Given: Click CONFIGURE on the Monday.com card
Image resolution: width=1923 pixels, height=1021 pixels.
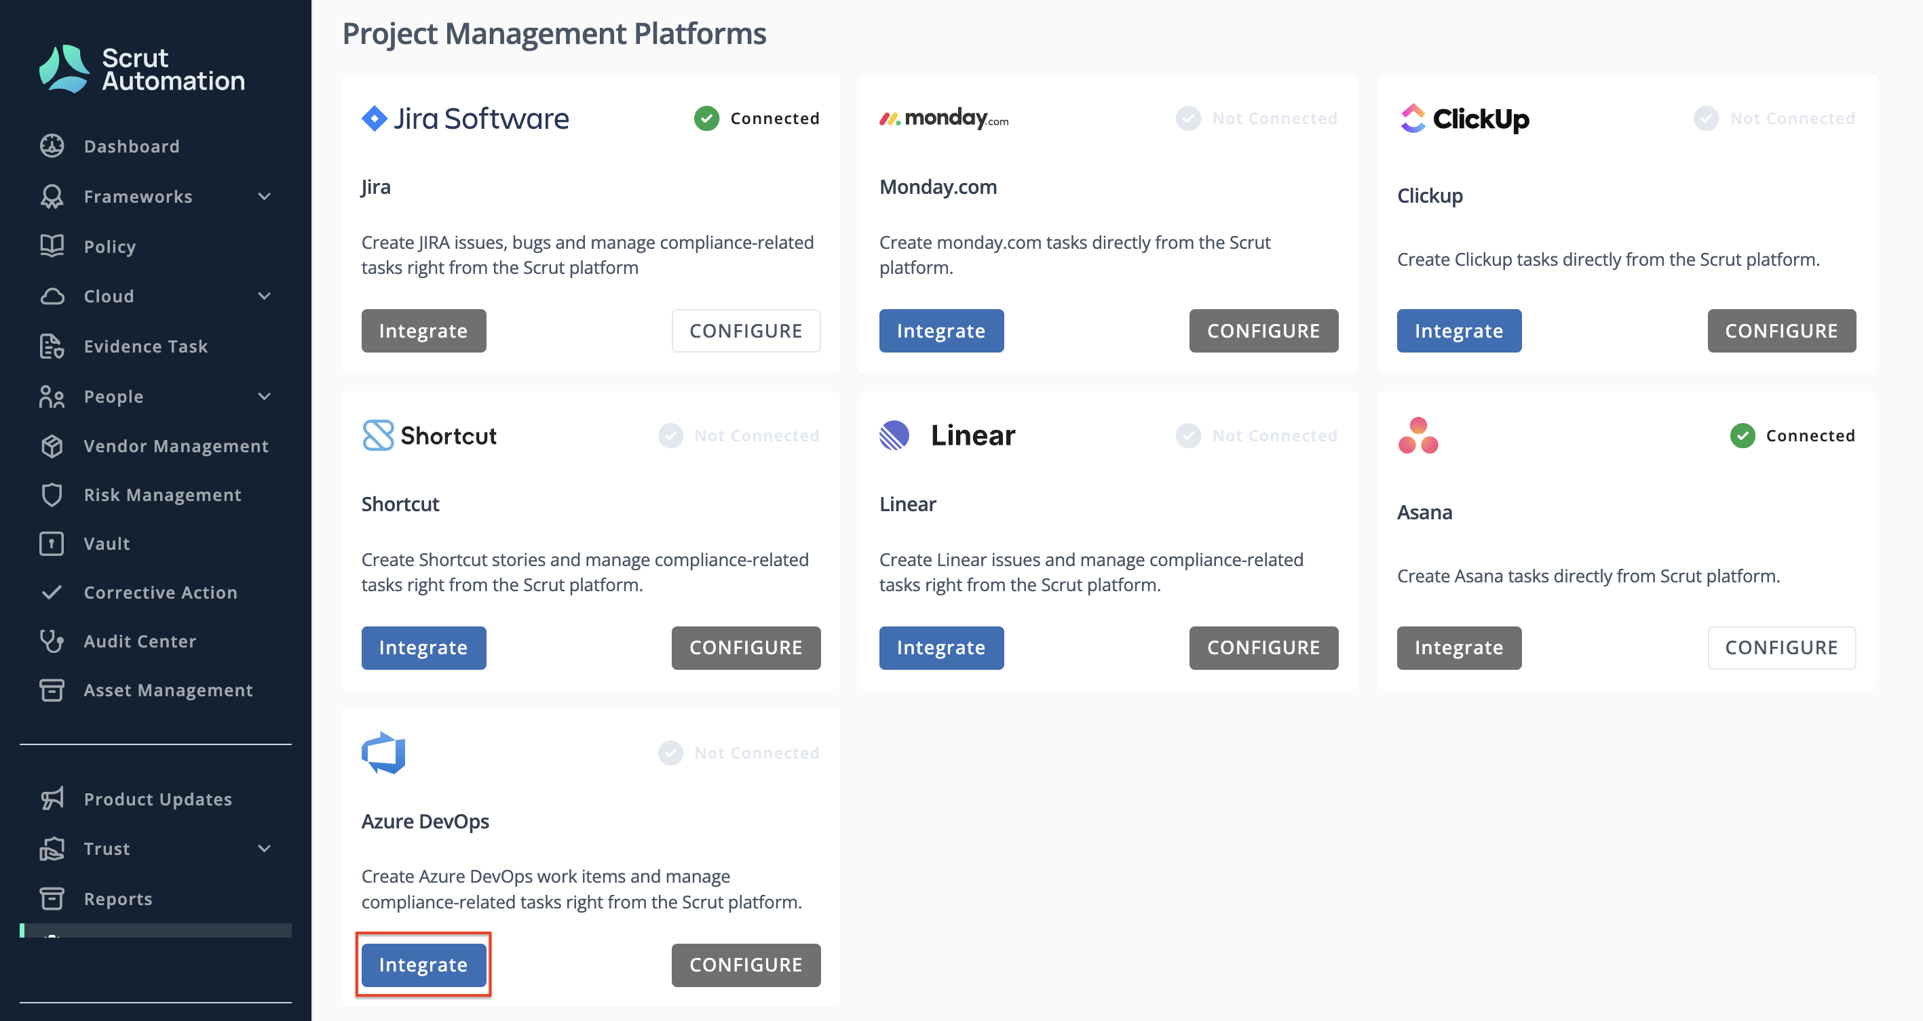Looking at the screenshot, I should [1263, 330].
